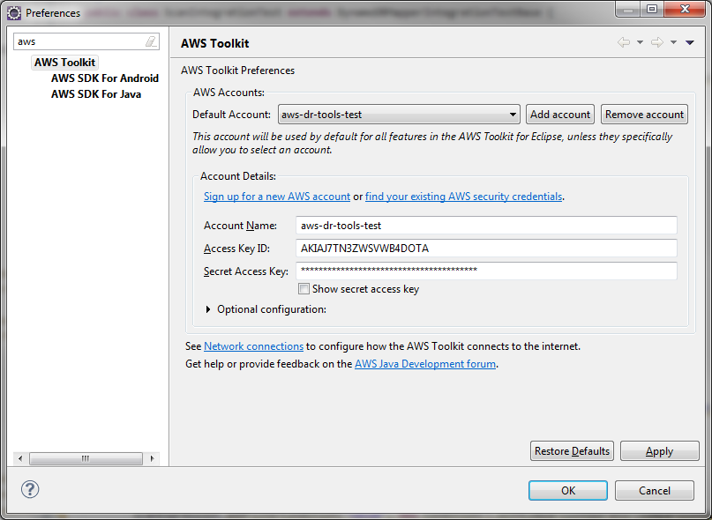
Task: Click the filter text field containing aws
Action: point(79,41)
